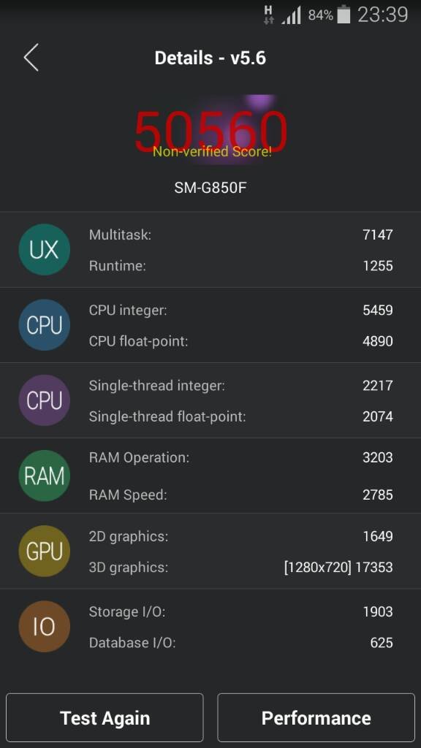Tap the 50560 total score
This screenshot has width=421, height=748.
pyautogui.click(x=211, y=130)
